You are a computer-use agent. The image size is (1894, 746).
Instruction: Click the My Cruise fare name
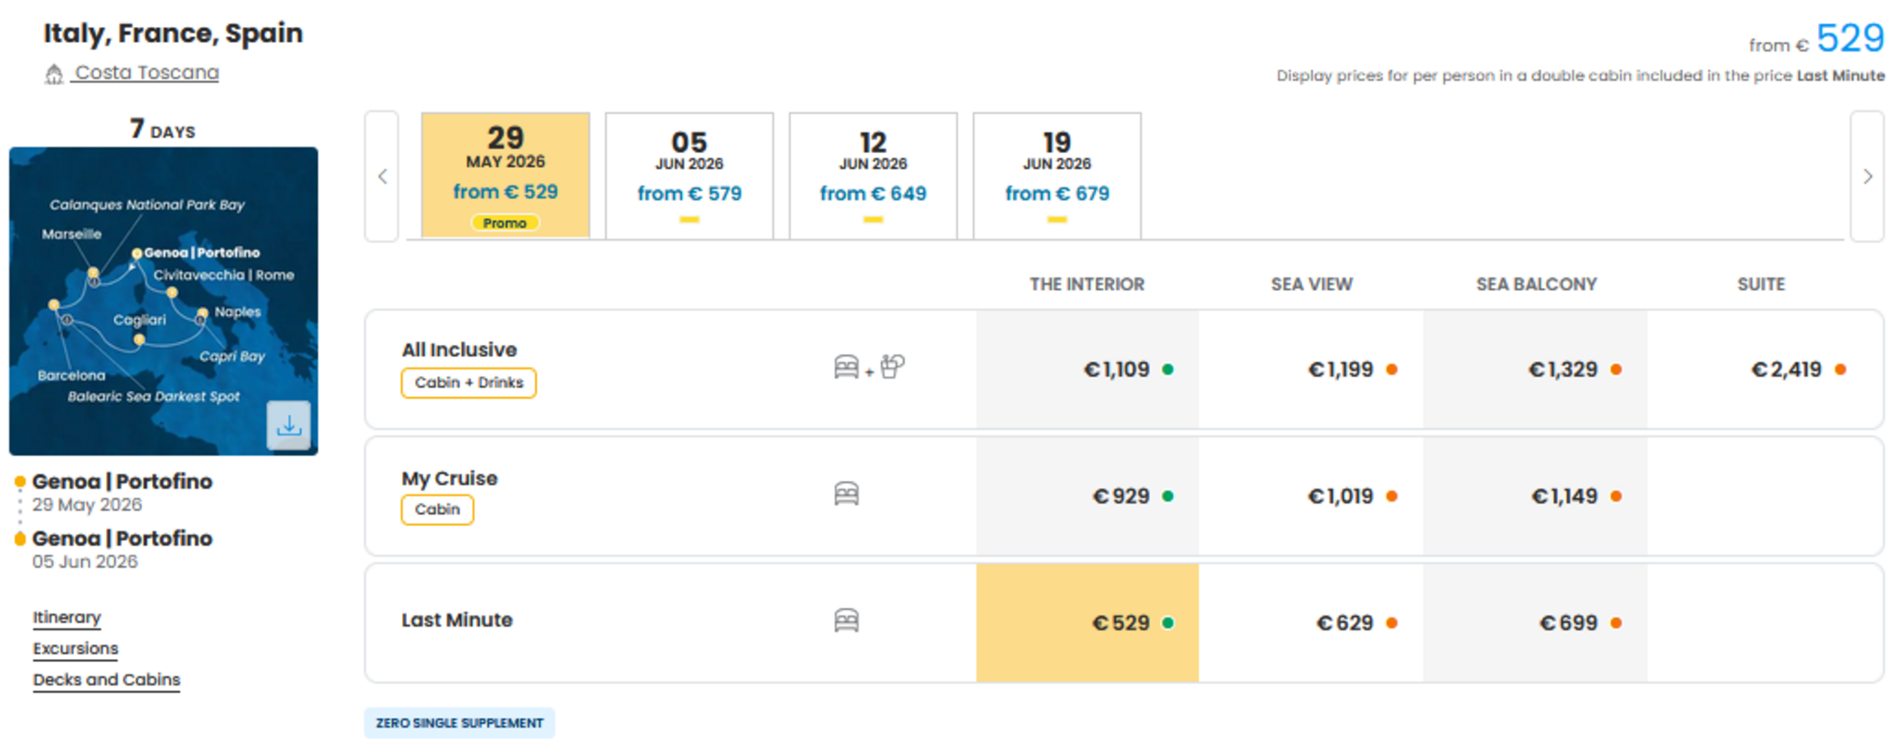(450, 478)
